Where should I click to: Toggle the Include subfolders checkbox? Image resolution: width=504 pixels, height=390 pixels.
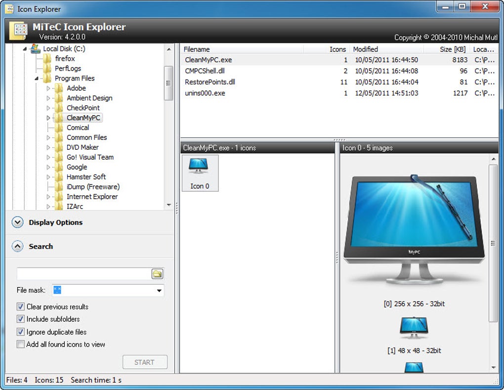point(21,319)
